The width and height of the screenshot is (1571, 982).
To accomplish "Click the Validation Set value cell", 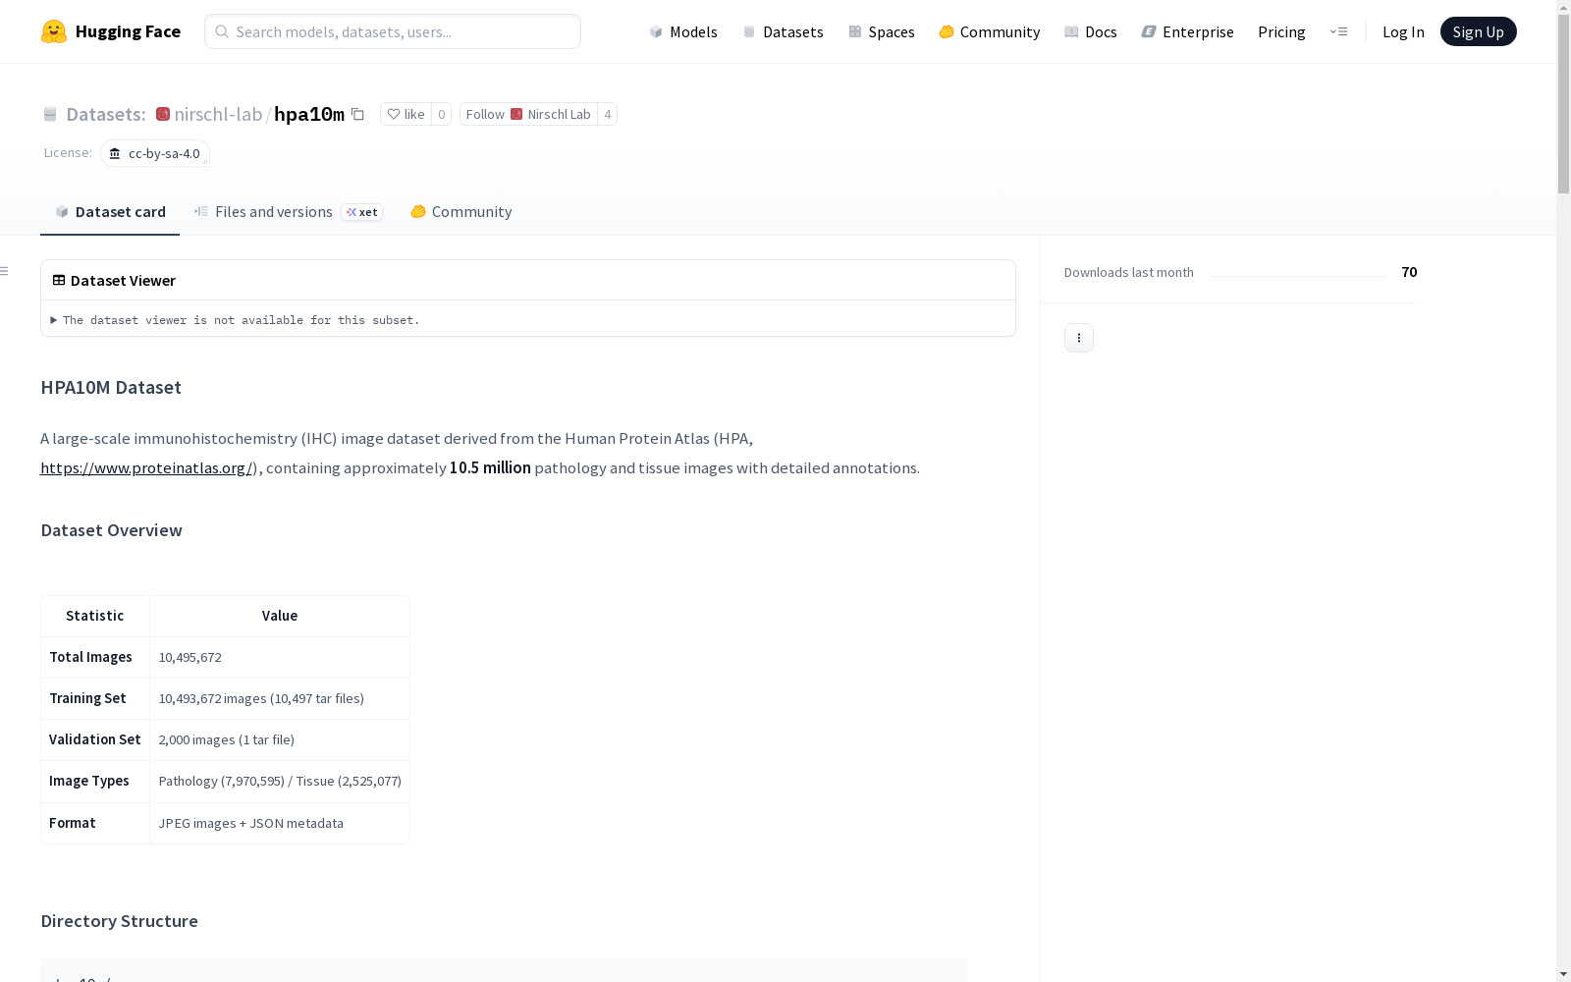I will (x=280, y=739).
